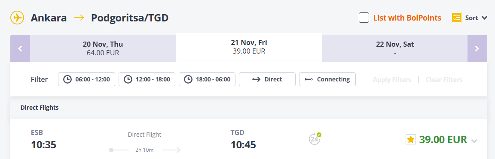This screenshot has width=495, height=159.
Task: Go to previous dates with the left arrow
Action: pos(20,48)
